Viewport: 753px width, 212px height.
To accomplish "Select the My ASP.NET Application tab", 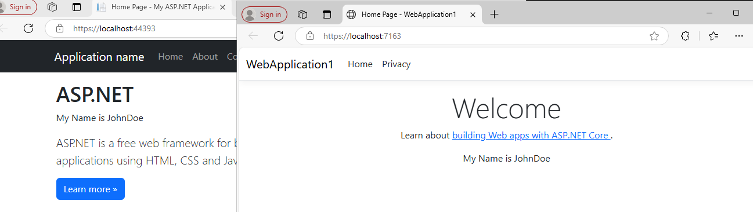I will click(163, 7).
